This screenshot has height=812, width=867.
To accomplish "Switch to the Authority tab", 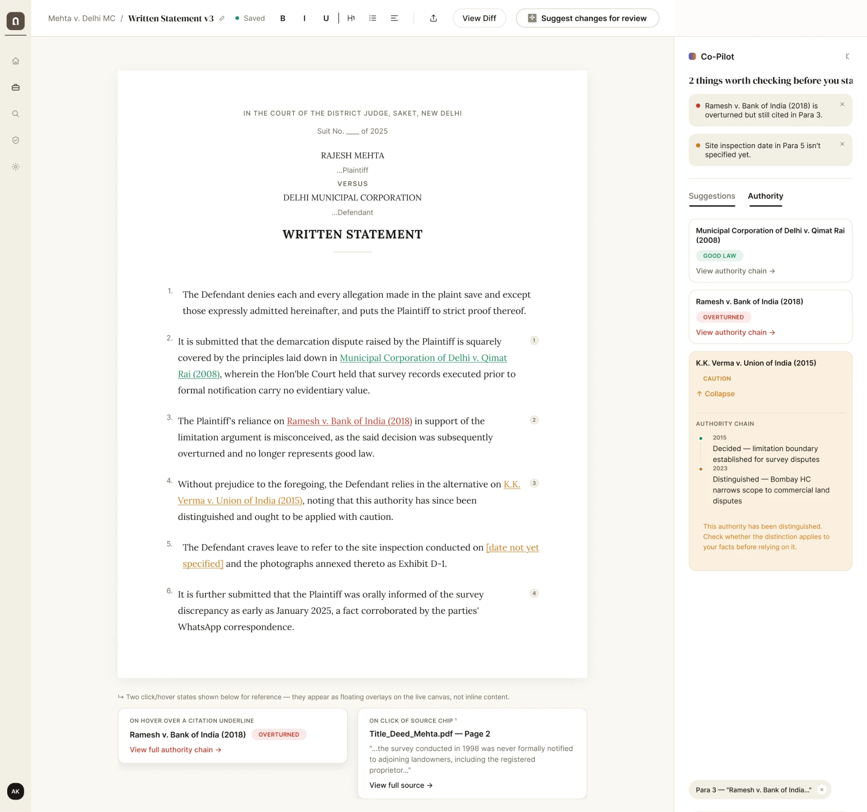I will pyautogui.click(x=765, y=196).
